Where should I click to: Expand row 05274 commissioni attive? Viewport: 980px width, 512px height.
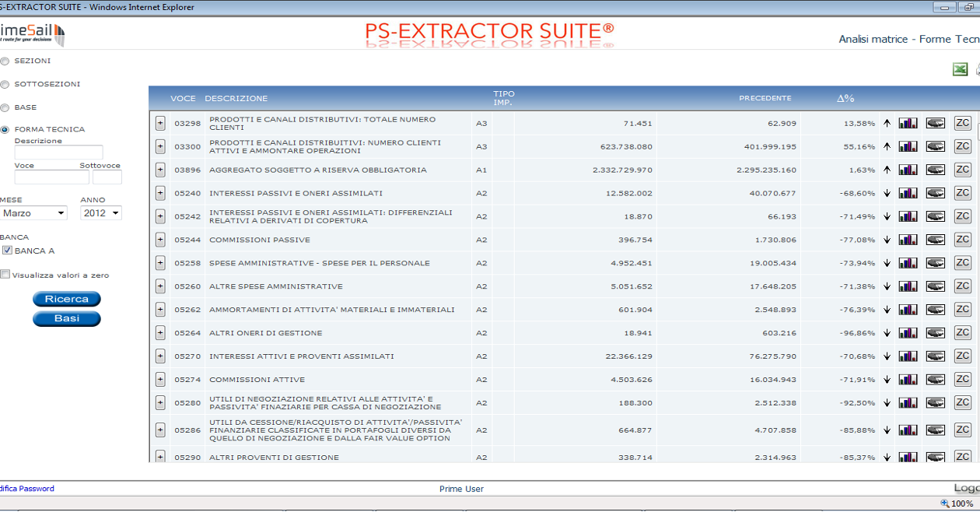tap(160, 380)
